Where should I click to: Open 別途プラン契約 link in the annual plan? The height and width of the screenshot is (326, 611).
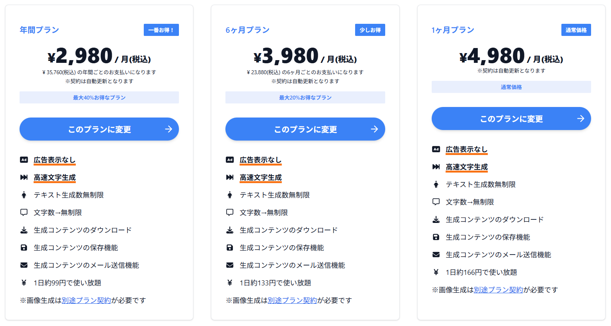click(86, 300)
